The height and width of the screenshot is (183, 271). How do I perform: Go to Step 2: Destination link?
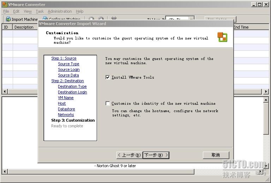68,81
